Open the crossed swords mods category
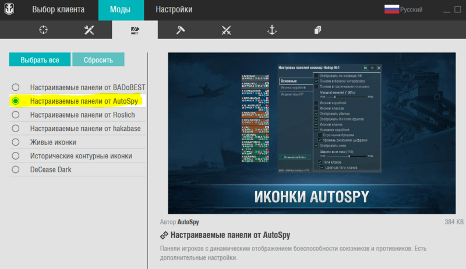Screen dimensions: 466x269 pos(226,30)
